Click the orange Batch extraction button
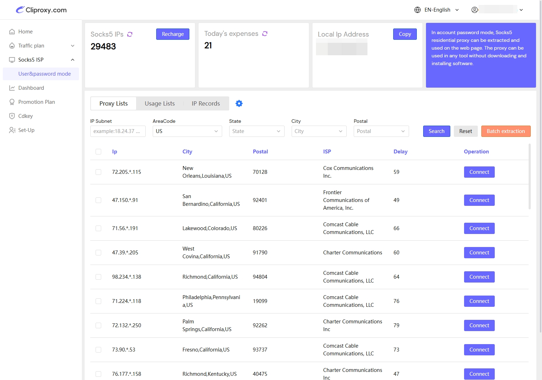The height and width of the screenshot is (380, 542). tap(506, 131)
